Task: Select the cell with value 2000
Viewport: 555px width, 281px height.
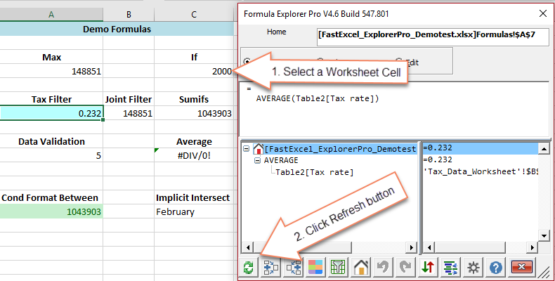Action: [x=194, y=71]
